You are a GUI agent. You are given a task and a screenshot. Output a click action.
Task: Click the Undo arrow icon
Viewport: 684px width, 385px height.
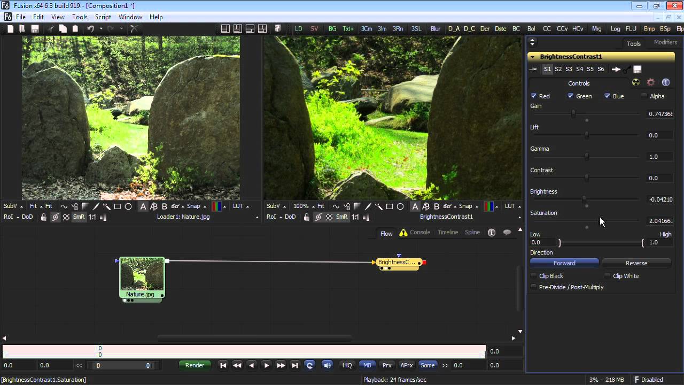click(x=90, y=29)
